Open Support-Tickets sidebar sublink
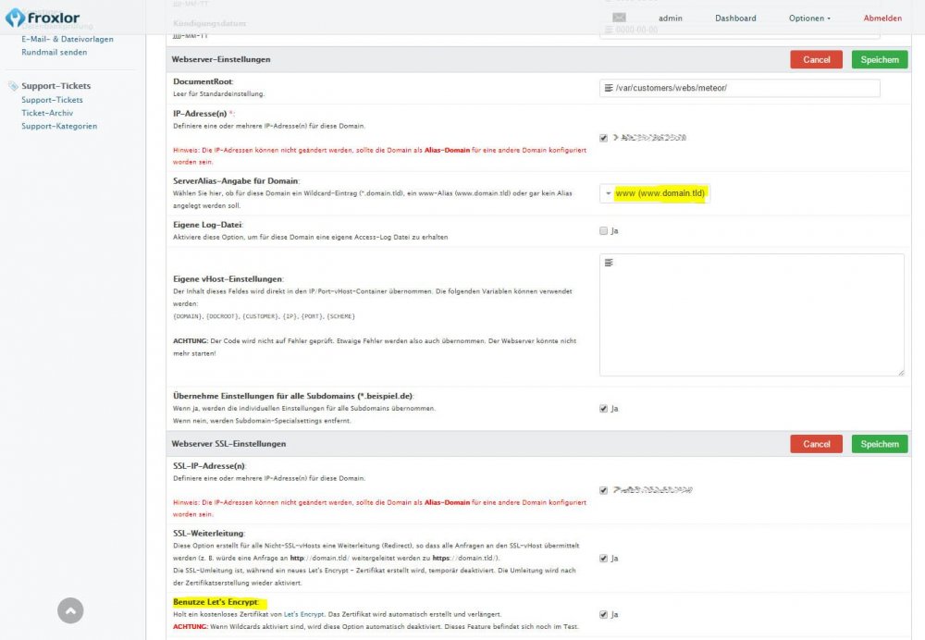 pos(52,100)
